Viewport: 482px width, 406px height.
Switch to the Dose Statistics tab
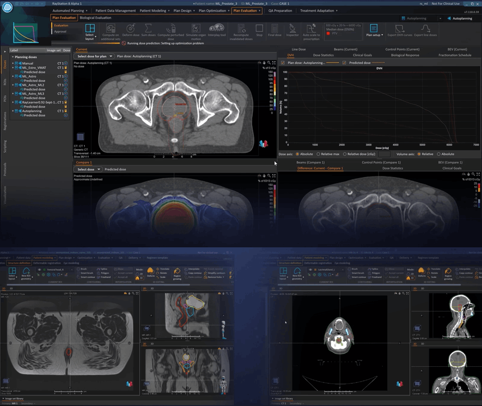pos(323,55)
